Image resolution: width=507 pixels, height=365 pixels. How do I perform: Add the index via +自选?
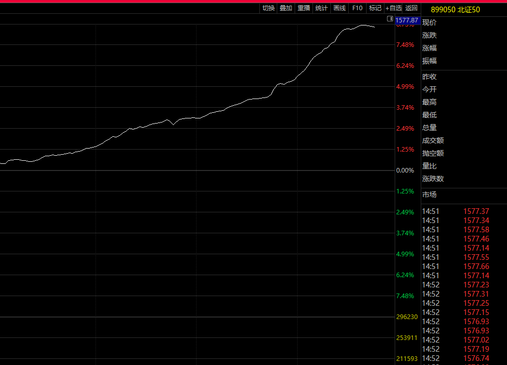tap(394, 8)
